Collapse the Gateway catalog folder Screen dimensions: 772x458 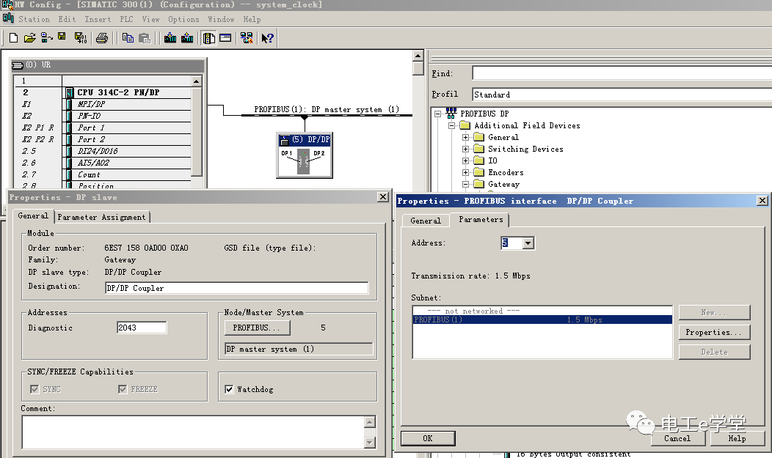pyautogui.click(x=465, y=184)
